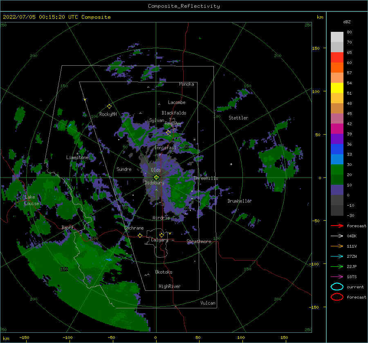Image resolution: width=368 pixels, height=343 pixels.
Task: Click the Banff label
Action: pyautogui.click(x=67, y=227)
